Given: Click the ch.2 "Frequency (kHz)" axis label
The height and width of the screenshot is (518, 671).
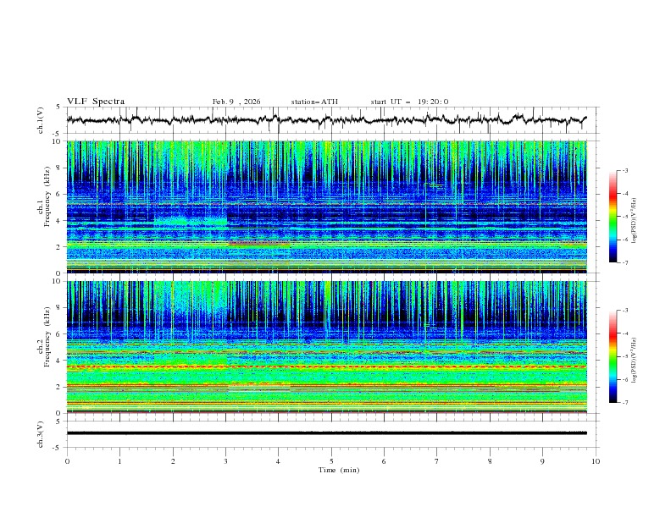Looking at the screenshot, I should [x=47, y=337].
